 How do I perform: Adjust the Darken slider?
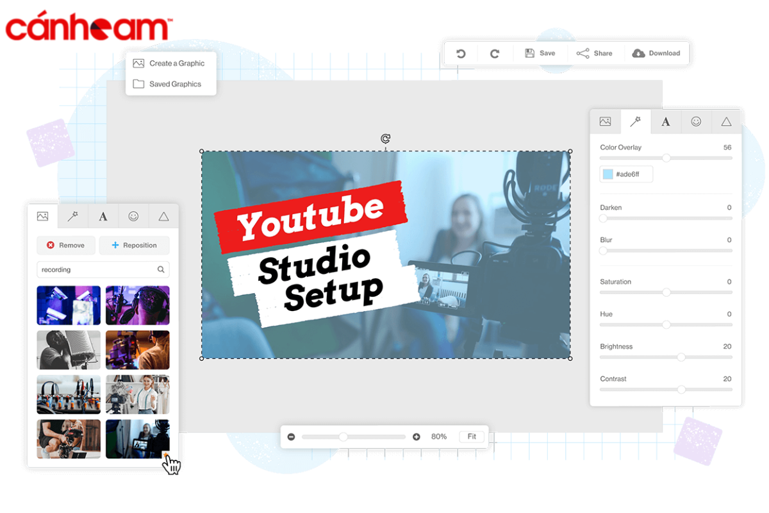pos(666,218)
